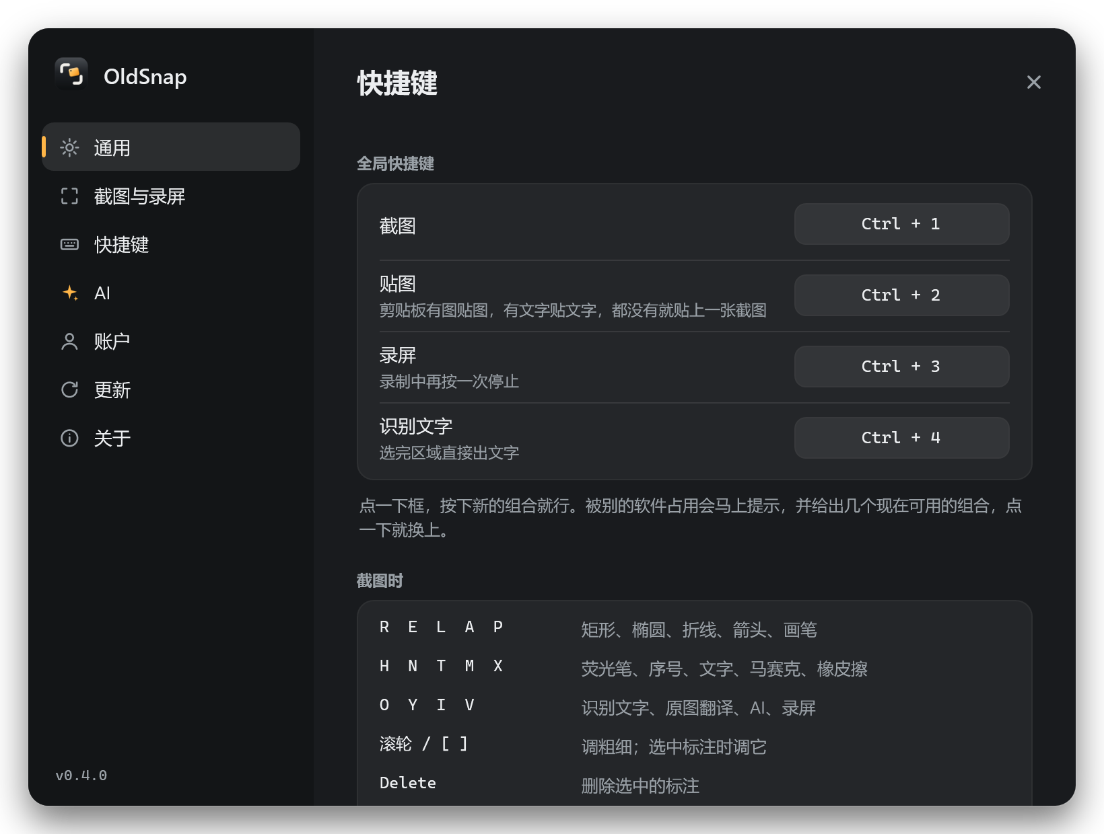Click the keyboard icon in the sidebar
1104x834 pixels.
pyautogui.click(x=69, y=244)
